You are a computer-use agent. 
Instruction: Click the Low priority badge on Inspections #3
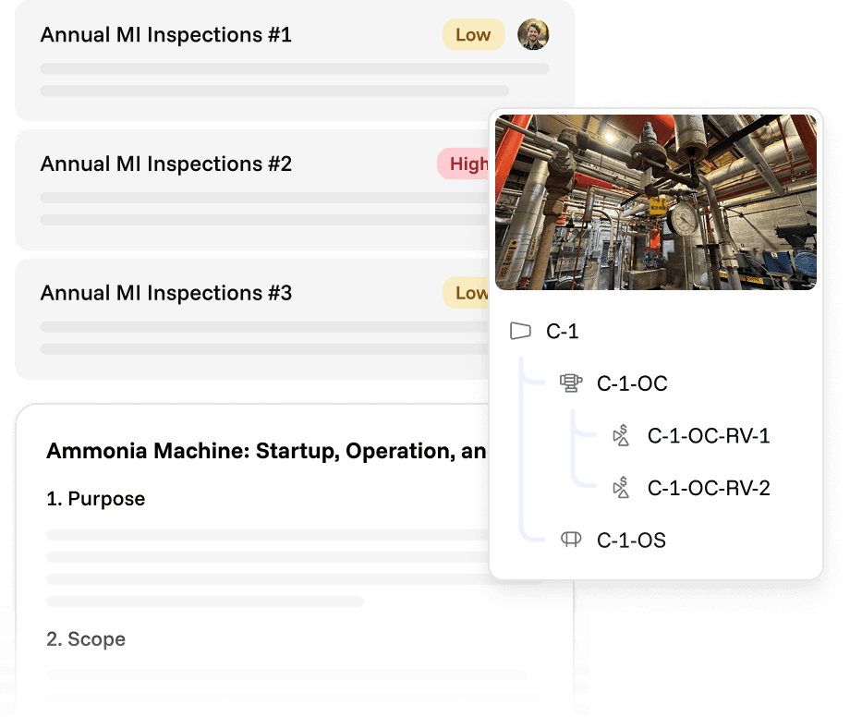click(466, 293)
